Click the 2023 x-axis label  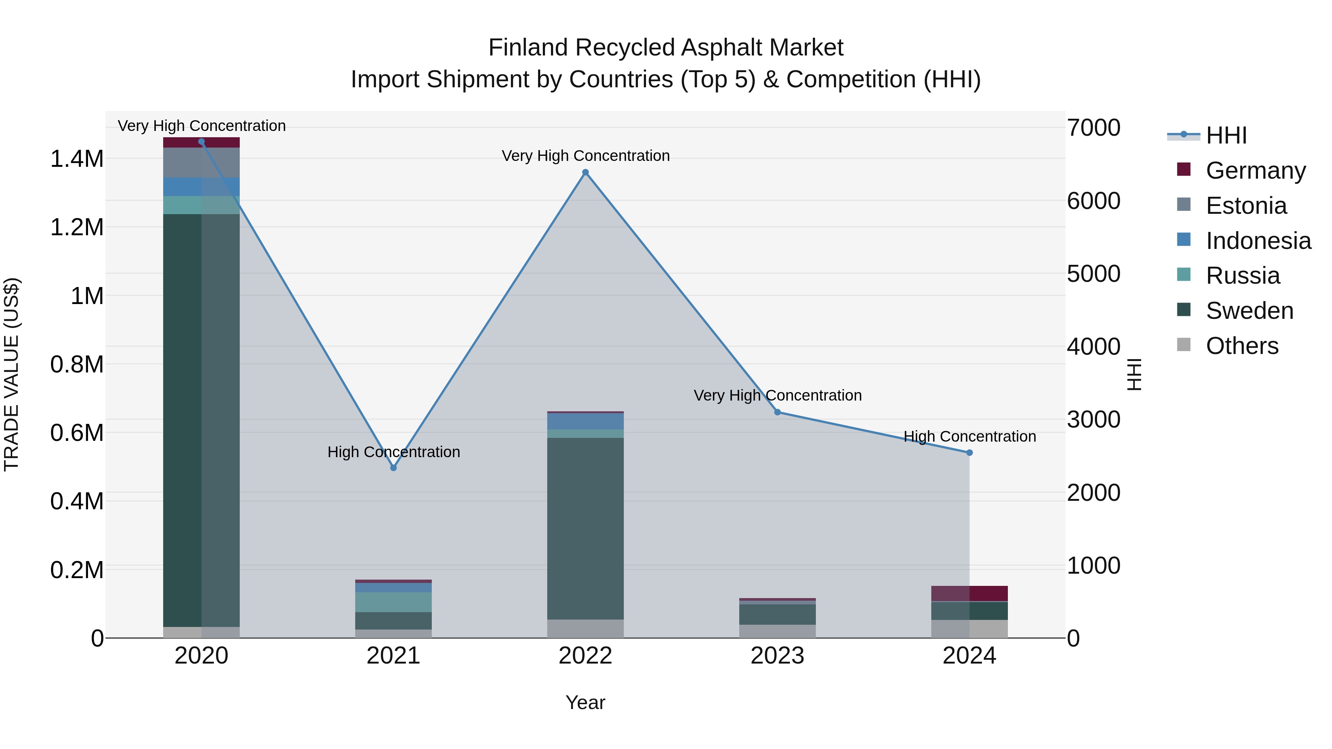[x=777, y=656]
